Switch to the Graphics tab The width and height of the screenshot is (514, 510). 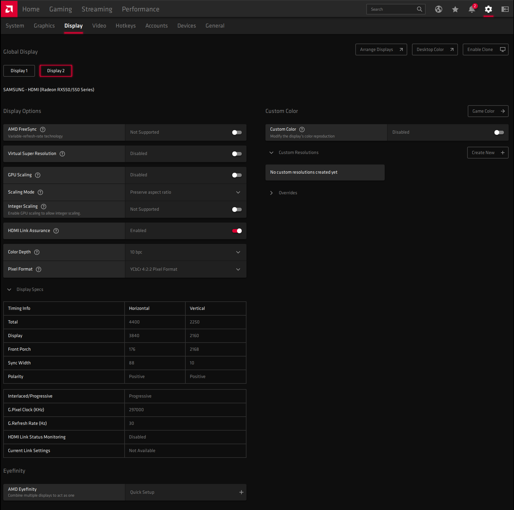(44, 26)
